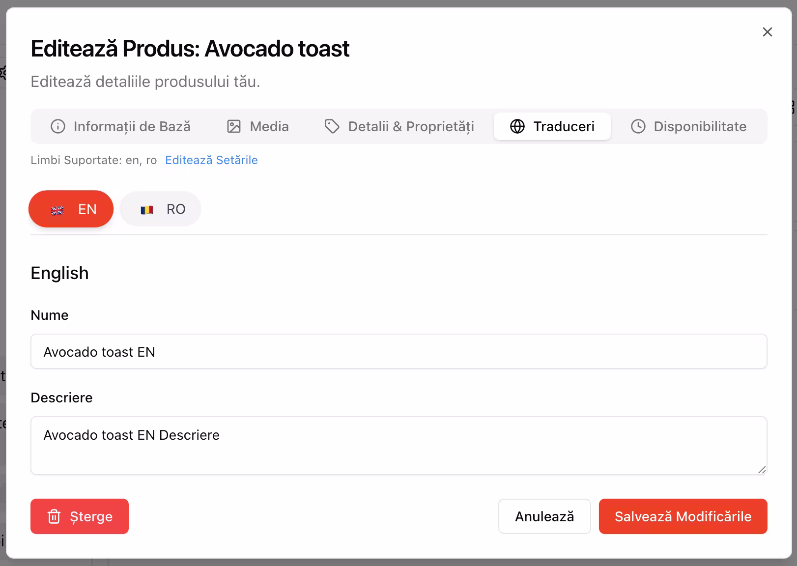This screenshot has height=566, width=797.
Task: Go to Detalii & Proprietăți tab
Action: (x=399, y=126)
